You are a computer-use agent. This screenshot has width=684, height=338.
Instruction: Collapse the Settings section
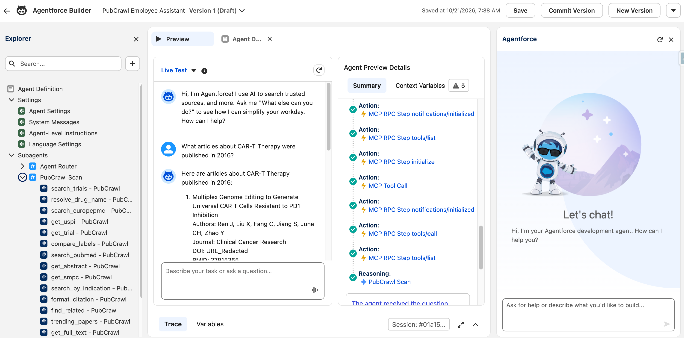(x=12, y=100)
